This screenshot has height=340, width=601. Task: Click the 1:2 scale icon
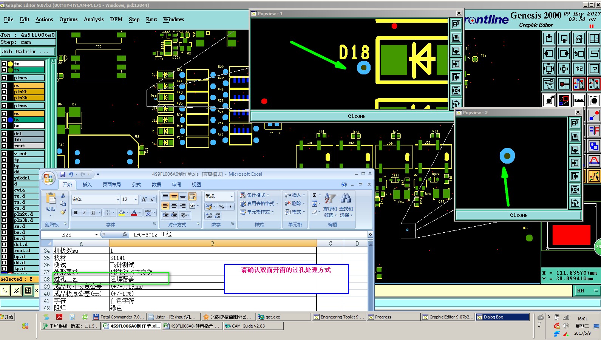click(579, 69)
